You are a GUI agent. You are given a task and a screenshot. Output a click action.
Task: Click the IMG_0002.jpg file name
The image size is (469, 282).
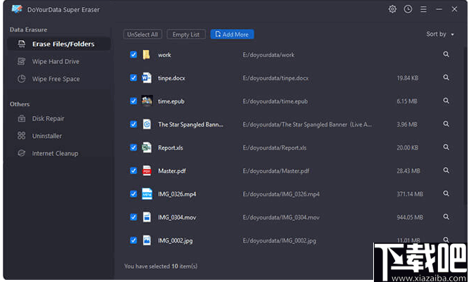175,241
